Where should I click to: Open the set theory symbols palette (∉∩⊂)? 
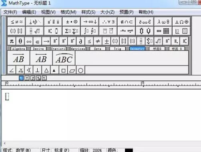127,22
